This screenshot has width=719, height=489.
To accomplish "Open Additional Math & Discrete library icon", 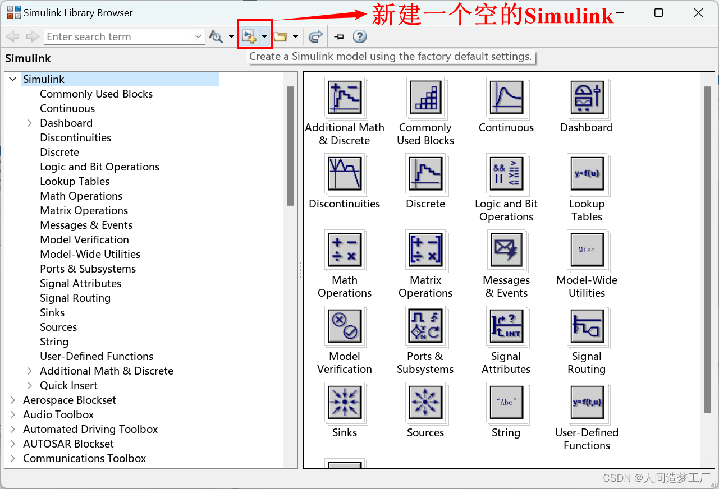I will click(x=345, y=98).
